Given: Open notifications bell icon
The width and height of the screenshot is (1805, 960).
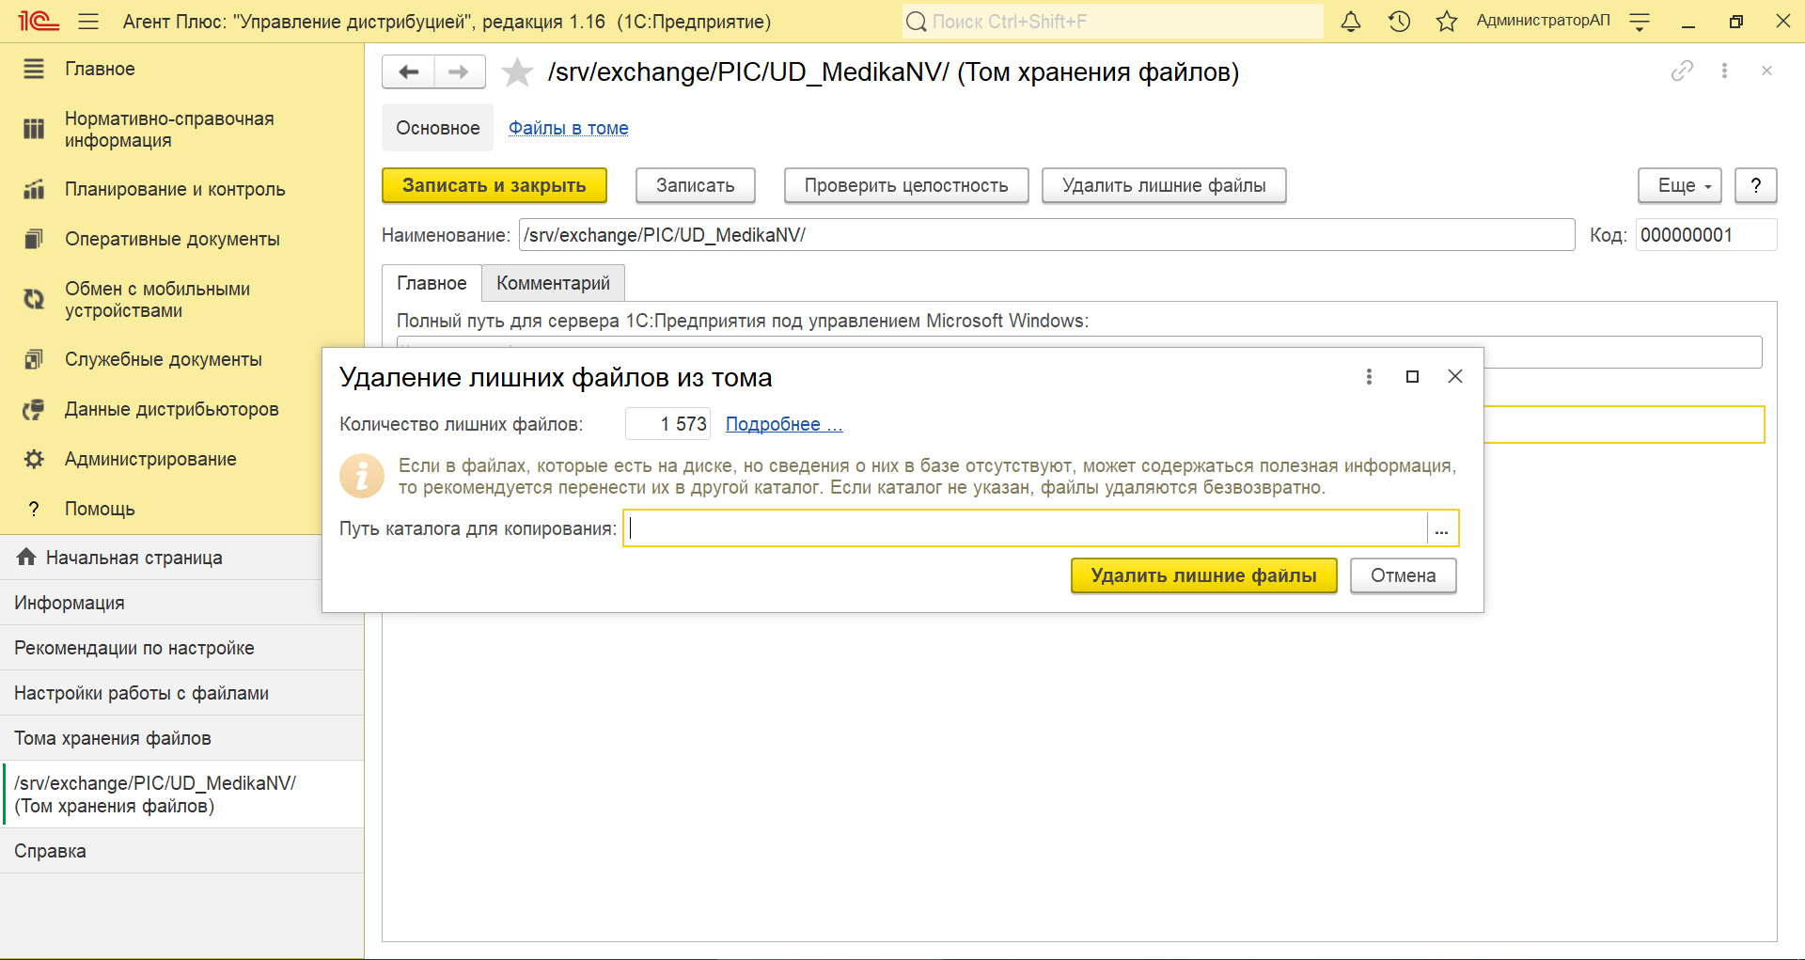Looking at the screenshot, I should (1351, 21).
